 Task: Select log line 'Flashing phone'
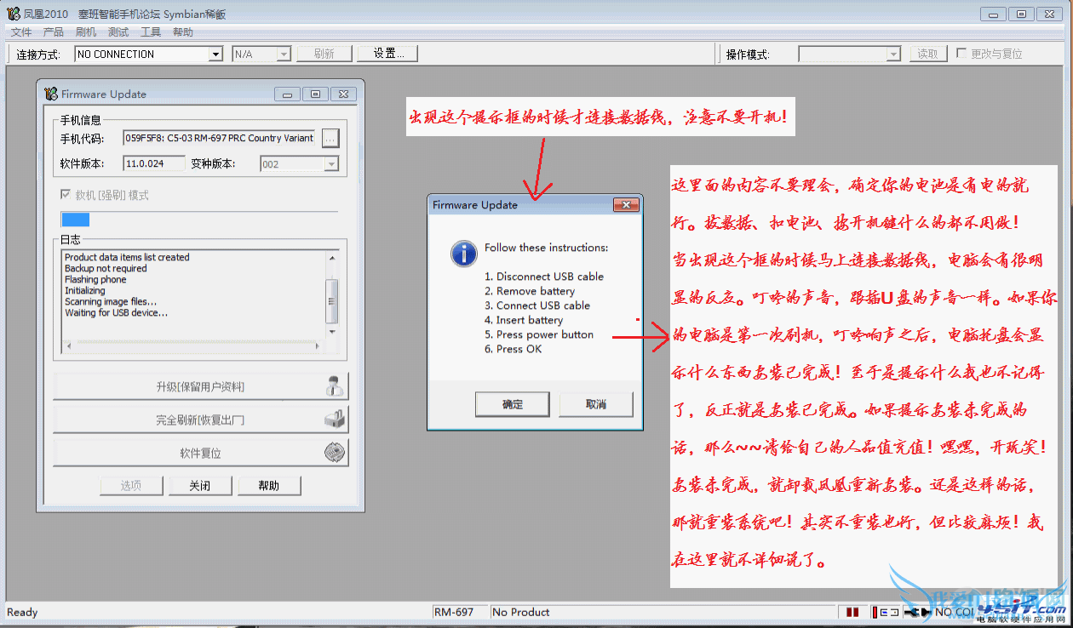pyautogui.click(x=95, y=279)
